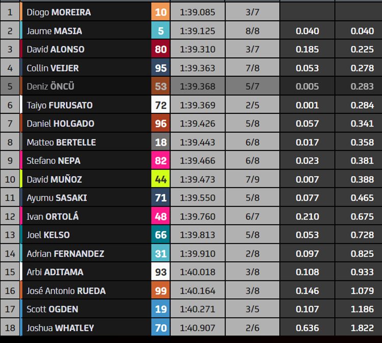Click the 0.636 gap-to-previous value
The height and width of the screenshot is (343, 382).
[307, 328]
